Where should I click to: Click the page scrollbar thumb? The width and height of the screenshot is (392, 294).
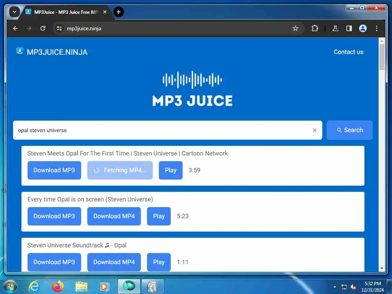[382, 57]
